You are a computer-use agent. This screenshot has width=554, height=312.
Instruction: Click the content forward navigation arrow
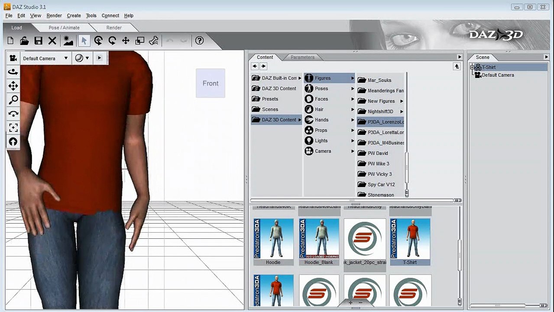tap(263, 66)
